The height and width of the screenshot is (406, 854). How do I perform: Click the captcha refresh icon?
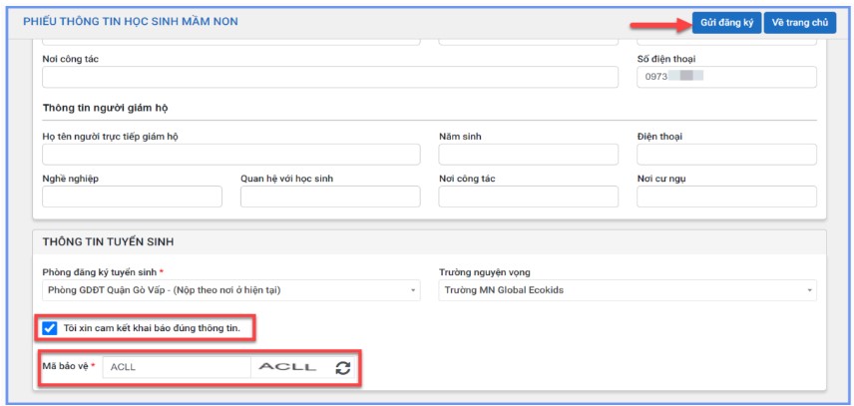342,368
